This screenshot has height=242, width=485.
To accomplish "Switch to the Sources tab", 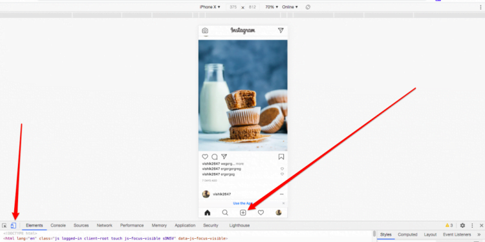I will tap(81, 225).
